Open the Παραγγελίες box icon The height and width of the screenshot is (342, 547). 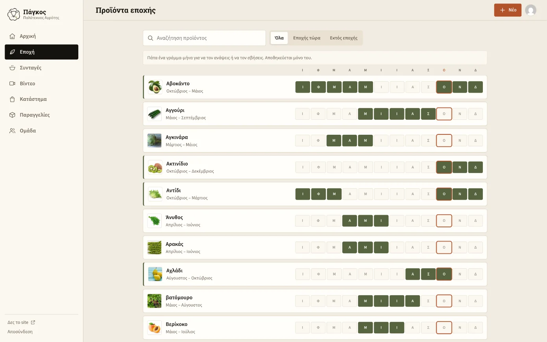point(12,115)
